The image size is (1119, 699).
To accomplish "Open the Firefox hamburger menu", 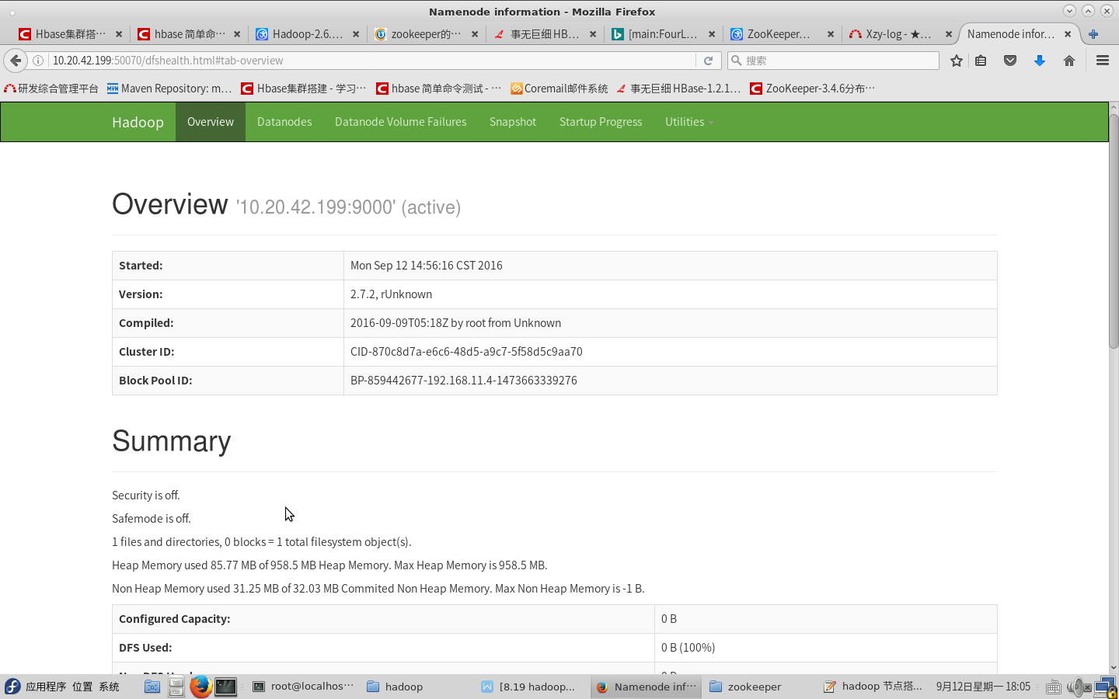I will (x=1103, y=61).
